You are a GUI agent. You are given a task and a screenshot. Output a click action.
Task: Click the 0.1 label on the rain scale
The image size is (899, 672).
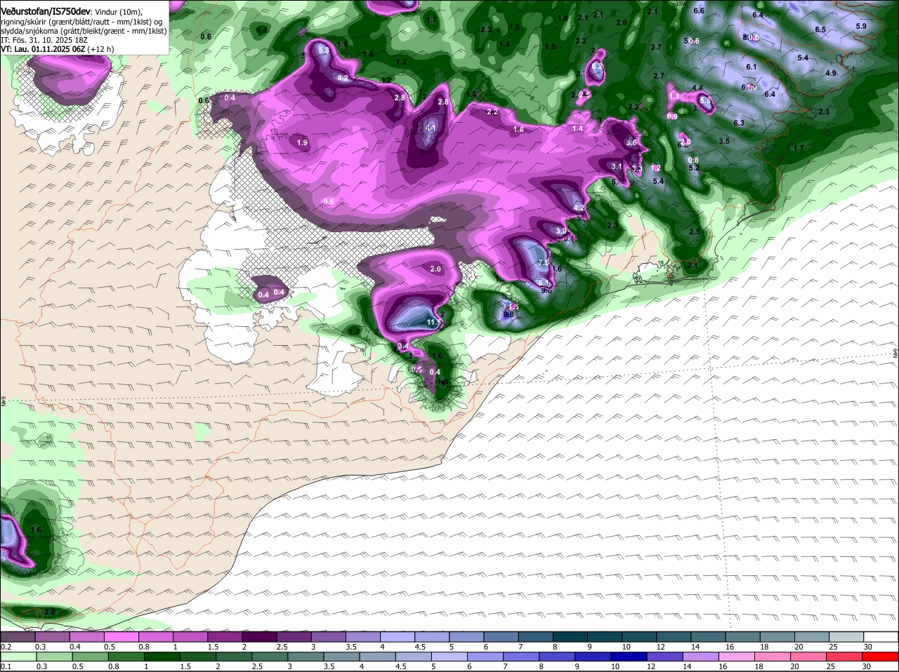pos(6,666)
